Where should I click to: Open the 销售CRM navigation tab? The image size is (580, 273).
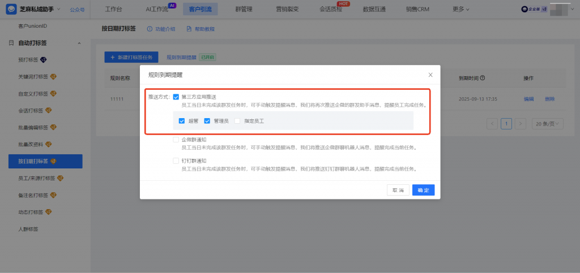pyautogui.click(x=417, y=9)
